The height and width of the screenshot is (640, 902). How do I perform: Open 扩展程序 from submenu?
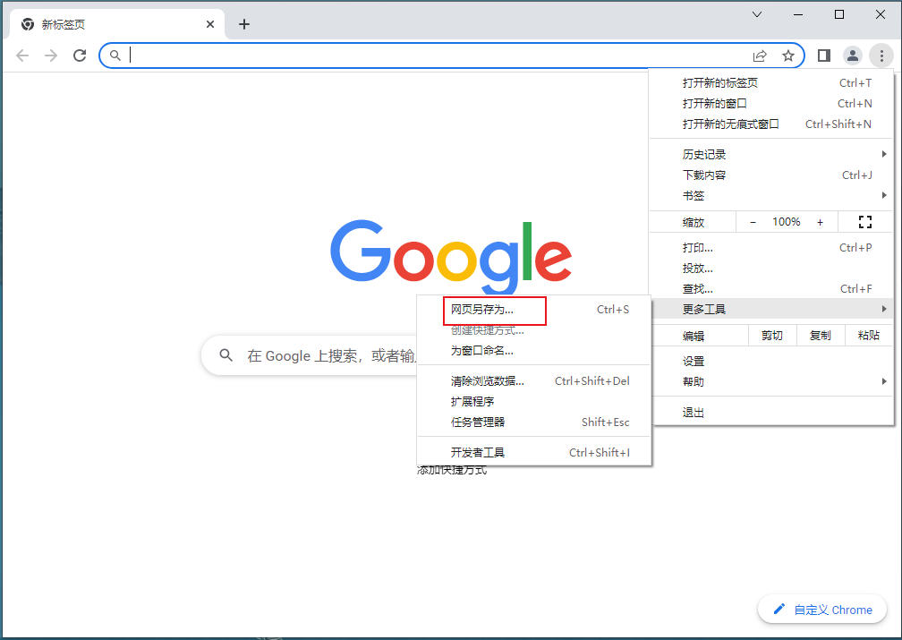tap(534, 402)
